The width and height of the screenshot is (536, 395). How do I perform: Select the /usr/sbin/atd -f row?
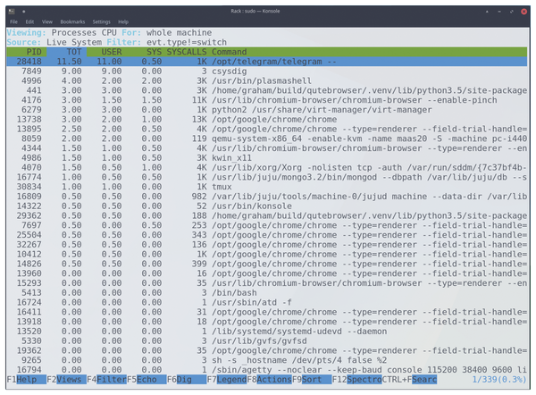coord(266,302)
